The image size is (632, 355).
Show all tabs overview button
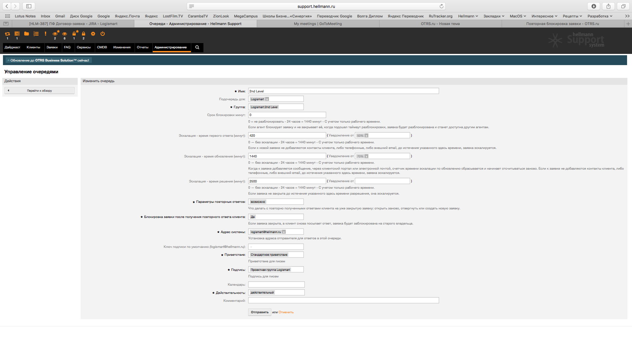(623, 6)
